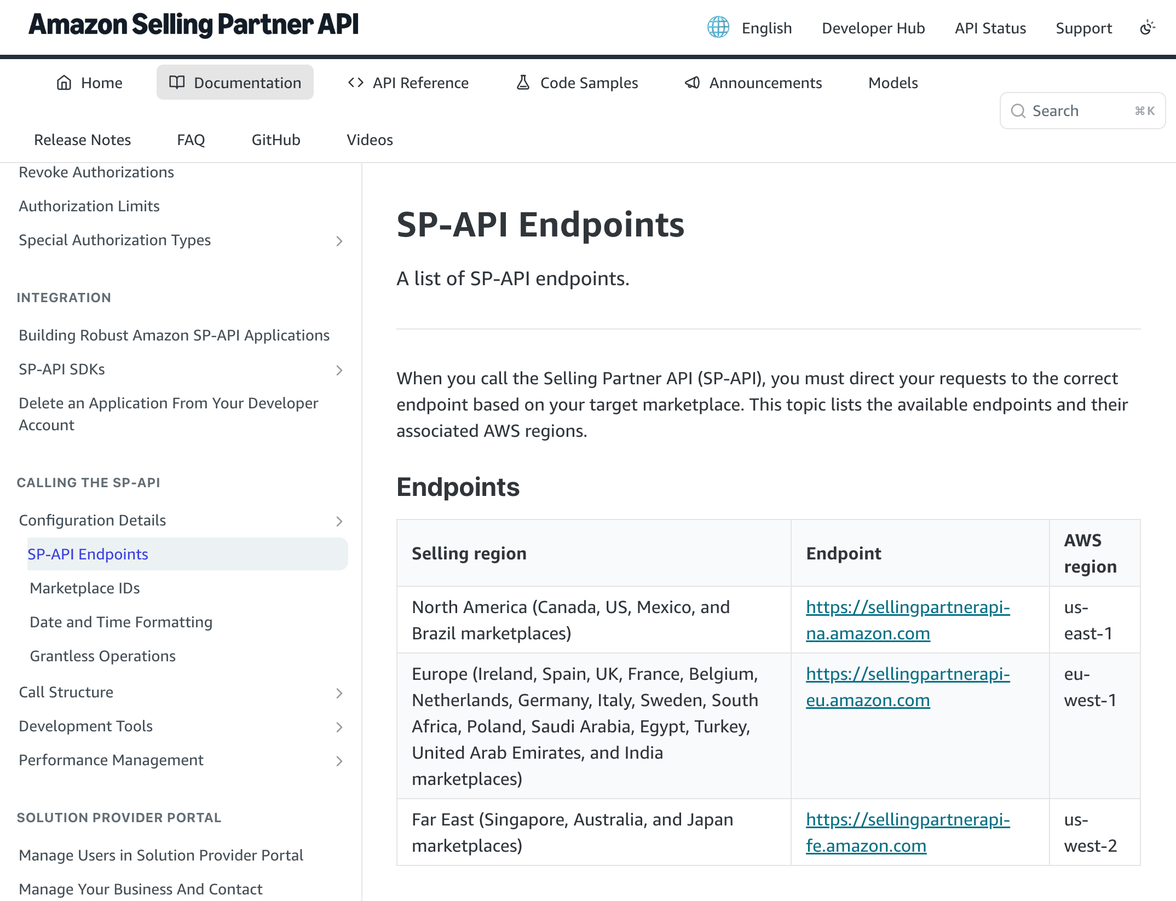Open Date and Time Formatting
1176x901 pixels.
pos(121,622)
